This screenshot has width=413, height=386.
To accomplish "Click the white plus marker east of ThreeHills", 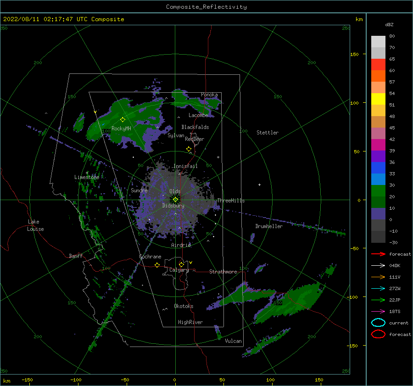I will [259, 185].
